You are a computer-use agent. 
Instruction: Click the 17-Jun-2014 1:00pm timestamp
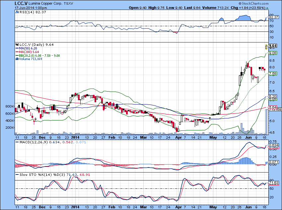point(31,8)
